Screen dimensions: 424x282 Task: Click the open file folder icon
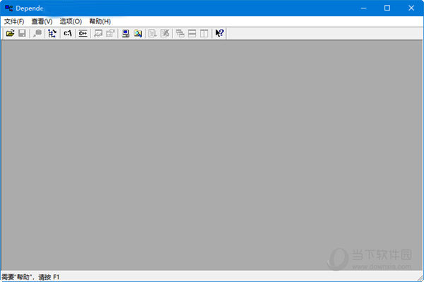pos(11,33)
